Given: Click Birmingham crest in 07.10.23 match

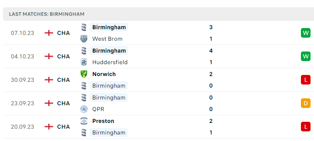Looking at the screenshot, I should click(x=84, y=27).
